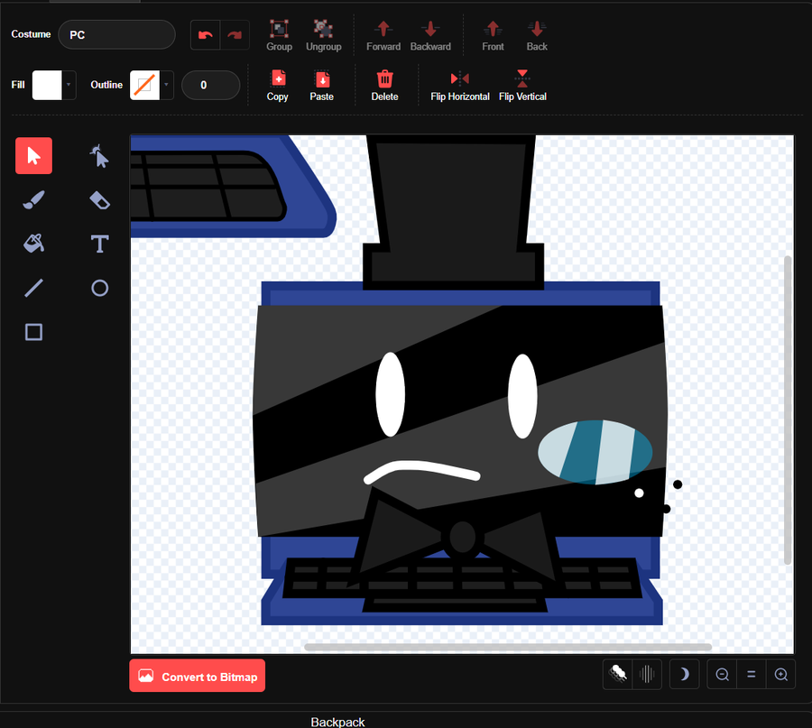812x728 pixels.
Task: Click the white Fill color swatch
Action: 47,85
